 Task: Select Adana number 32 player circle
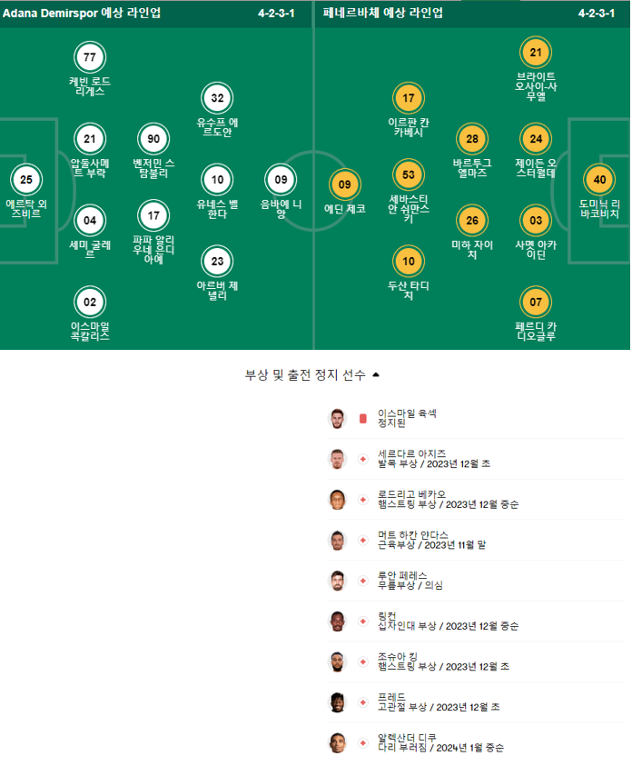click(x=217, y=98)
